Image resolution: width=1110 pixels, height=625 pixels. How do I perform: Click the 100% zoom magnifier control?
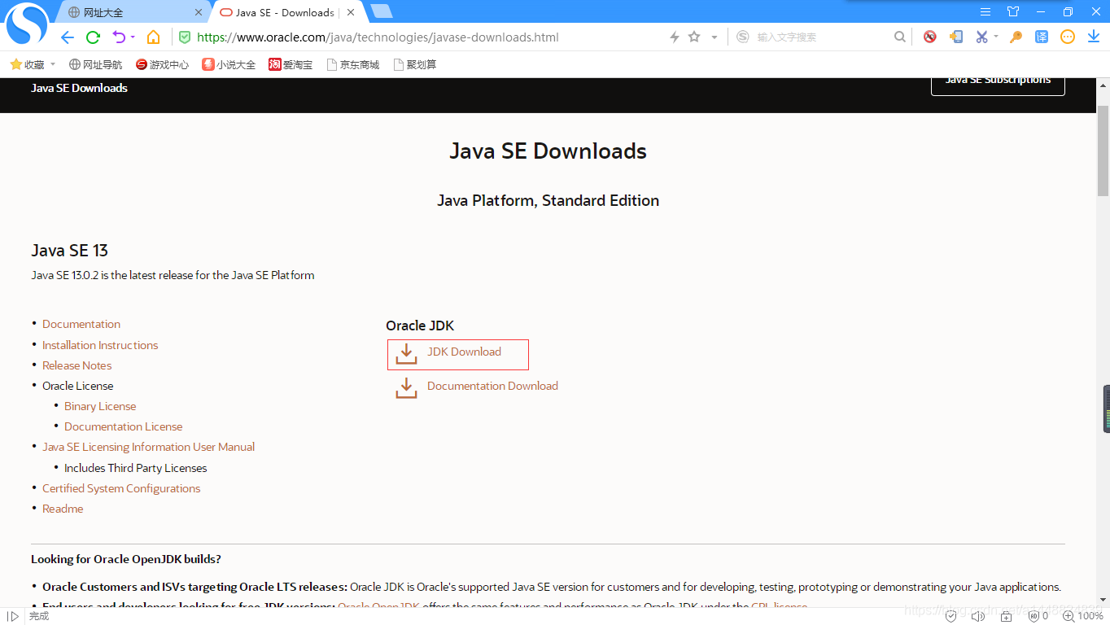1083,617
